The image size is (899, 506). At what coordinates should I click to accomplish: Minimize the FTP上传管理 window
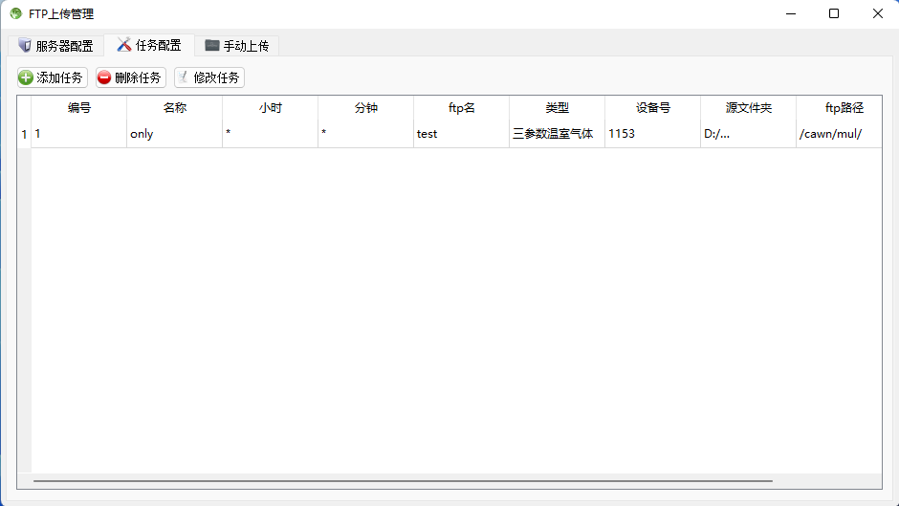791,13
